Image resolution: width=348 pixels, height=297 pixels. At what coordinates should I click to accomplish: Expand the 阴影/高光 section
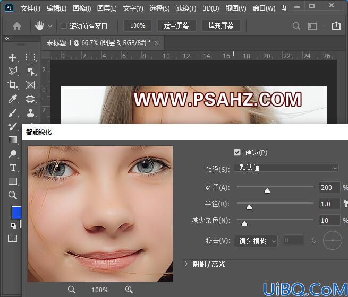(x=186, y=264)
